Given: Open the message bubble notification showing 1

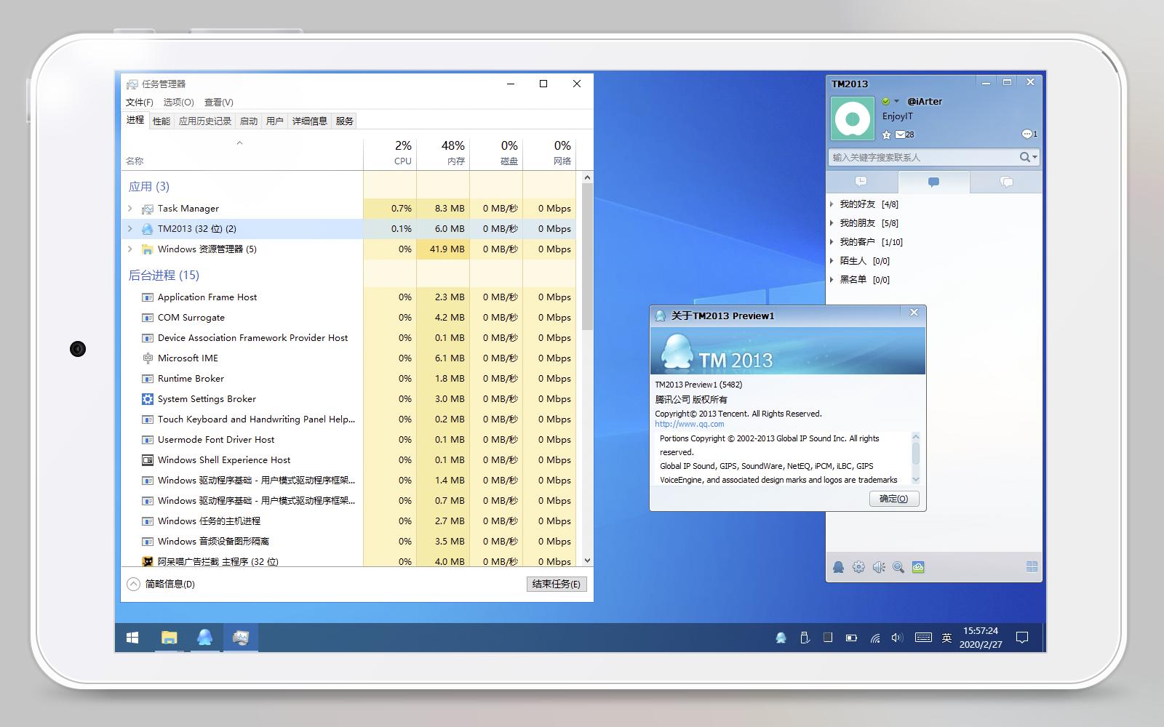Looking at the screenshot, I should [1029, 134].
